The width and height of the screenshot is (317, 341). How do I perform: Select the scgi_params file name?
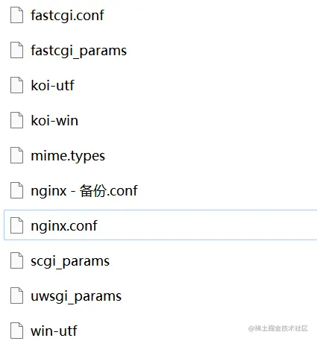tap(70, 261)
